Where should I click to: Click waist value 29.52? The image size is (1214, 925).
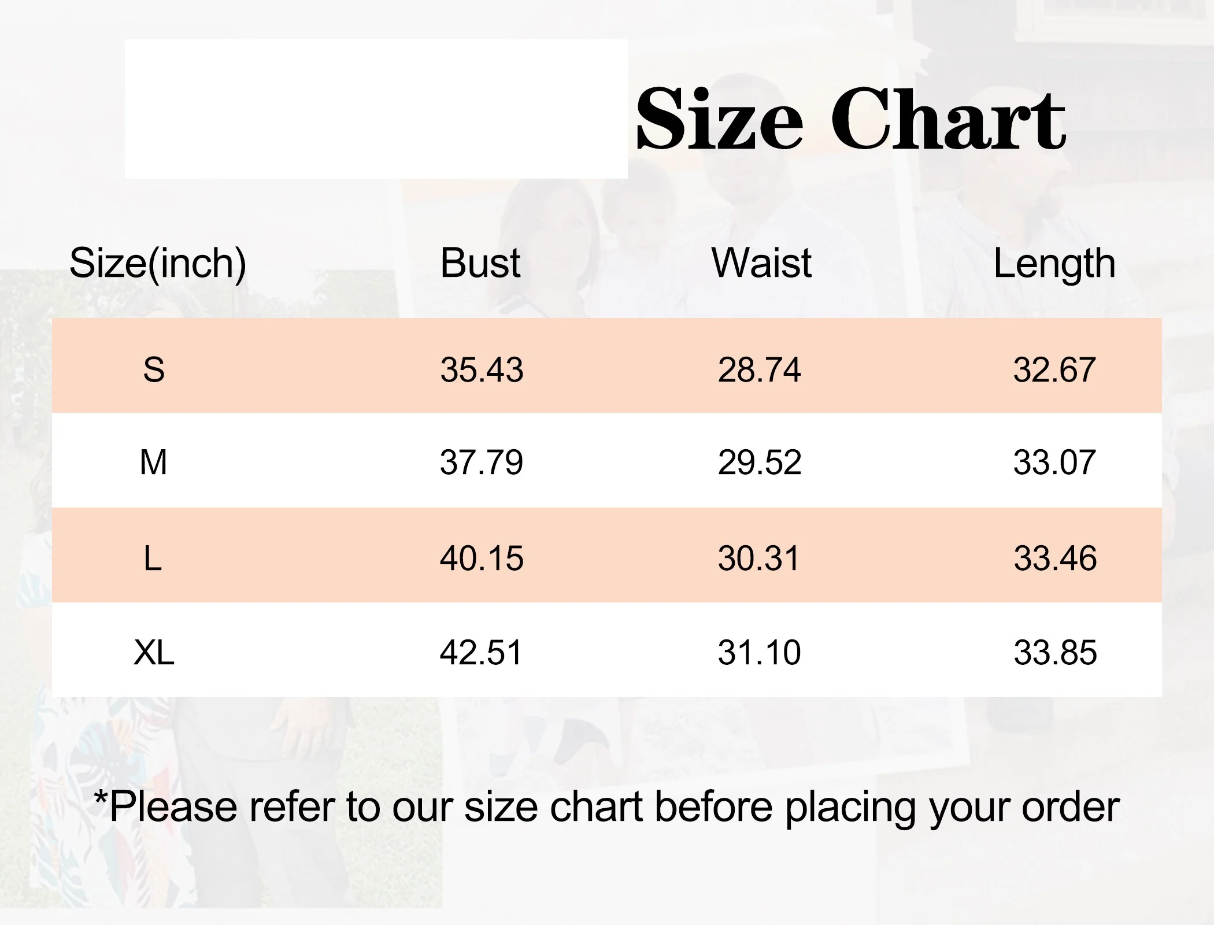[x=760, y=462]
